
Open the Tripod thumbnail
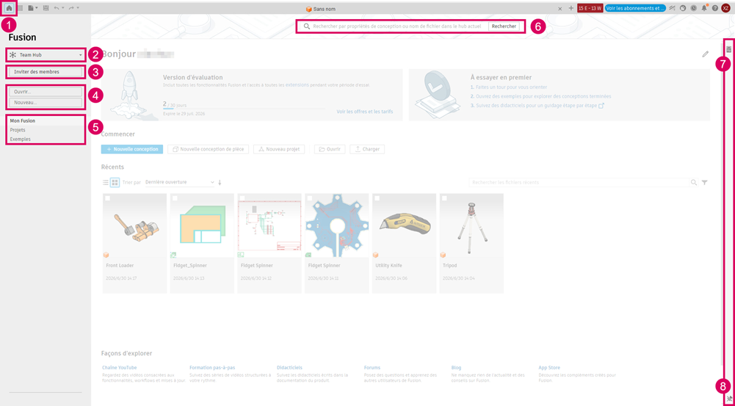point(471,226)
